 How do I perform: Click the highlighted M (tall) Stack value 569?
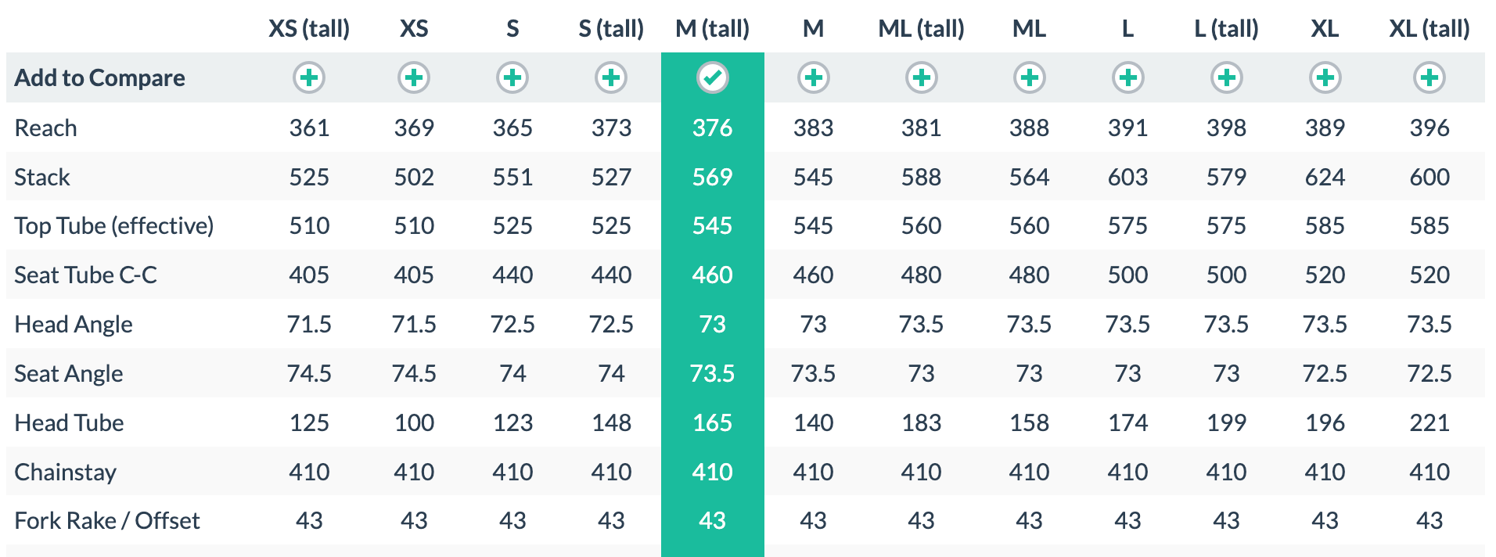(x=712, y=177)
